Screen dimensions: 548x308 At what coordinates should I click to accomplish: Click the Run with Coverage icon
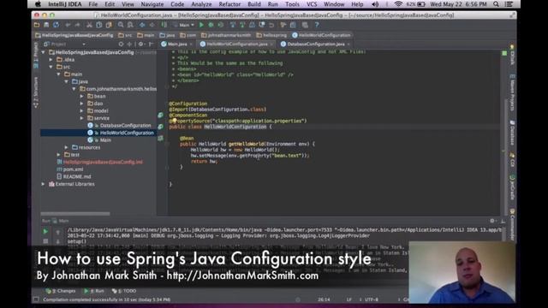(221, 25)
